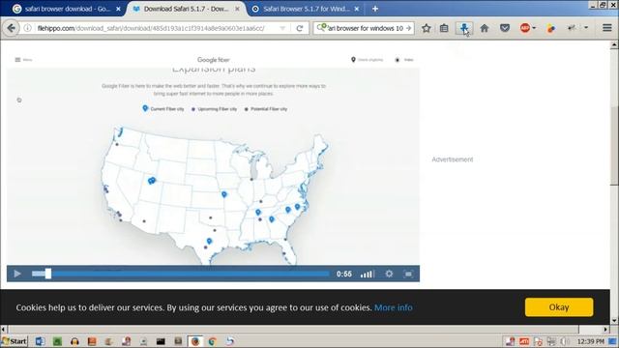Viewport: 619px width, 348px height.
Task: Click the Google Fiber logo text
Action: pyautogui.click(x=214, y=60)
